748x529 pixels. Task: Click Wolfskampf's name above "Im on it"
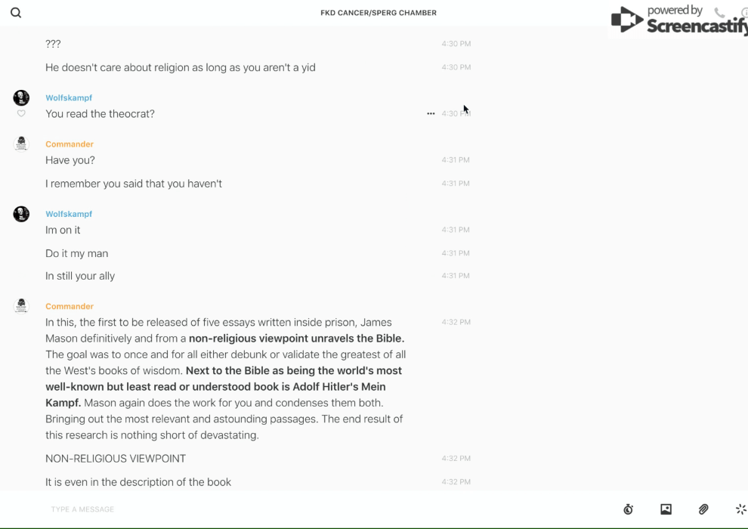69,214
